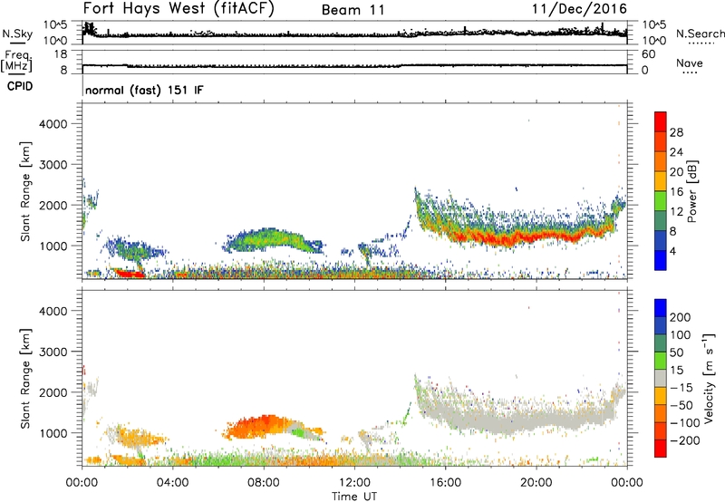Click the Velocity [m s⁻¹] colorbar label
This screenshot has width=725, height=502.
[x=709, y=378]
